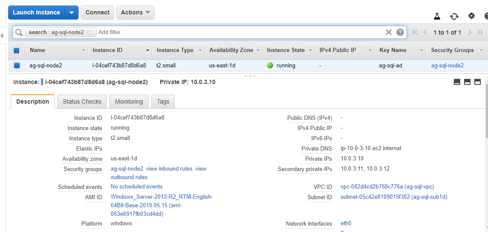Open the No scheduled events link
The height and width of the screenshot is (232, 488).
pos(137,187)
